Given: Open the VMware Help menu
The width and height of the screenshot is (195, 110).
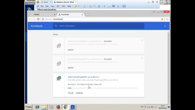Looking at the screenshot, I should [69, 6].
